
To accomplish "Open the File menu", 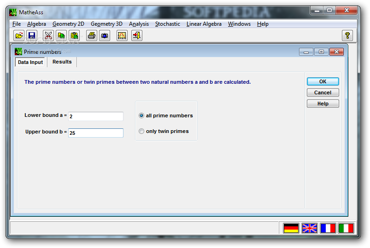I will (17, 24).
